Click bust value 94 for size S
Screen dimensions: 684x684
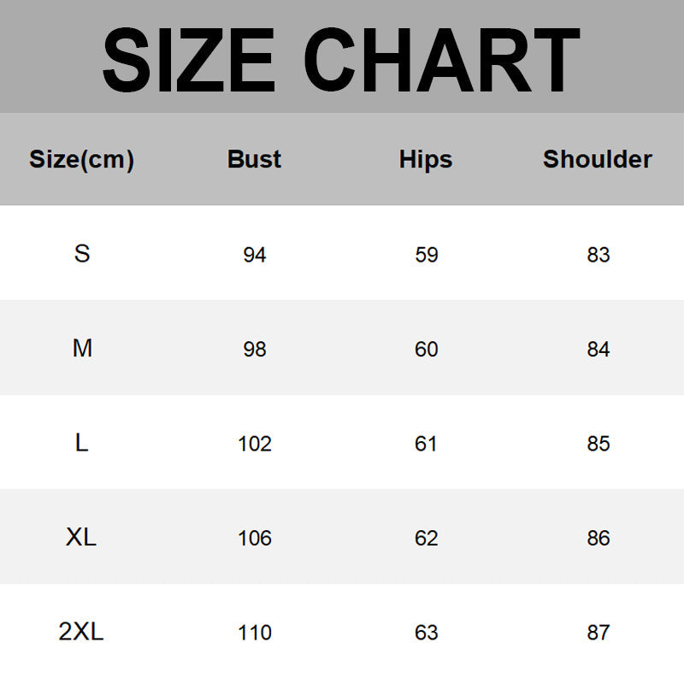pyautogui.click(x=255, y=255)
